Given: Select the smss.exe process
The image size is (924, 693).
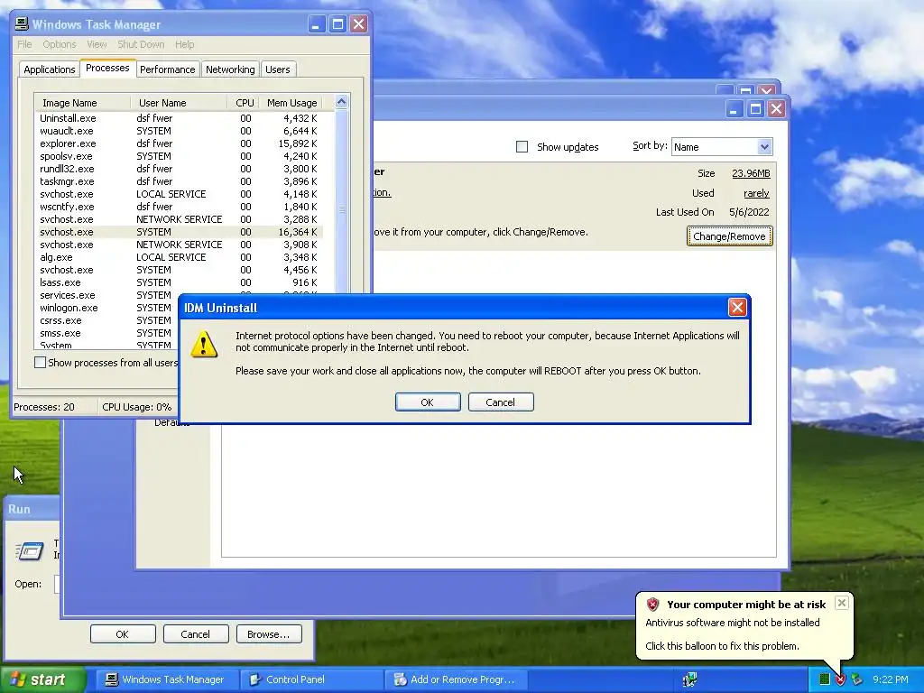Looking at the screenshot, I should click(x=108, y=333).
